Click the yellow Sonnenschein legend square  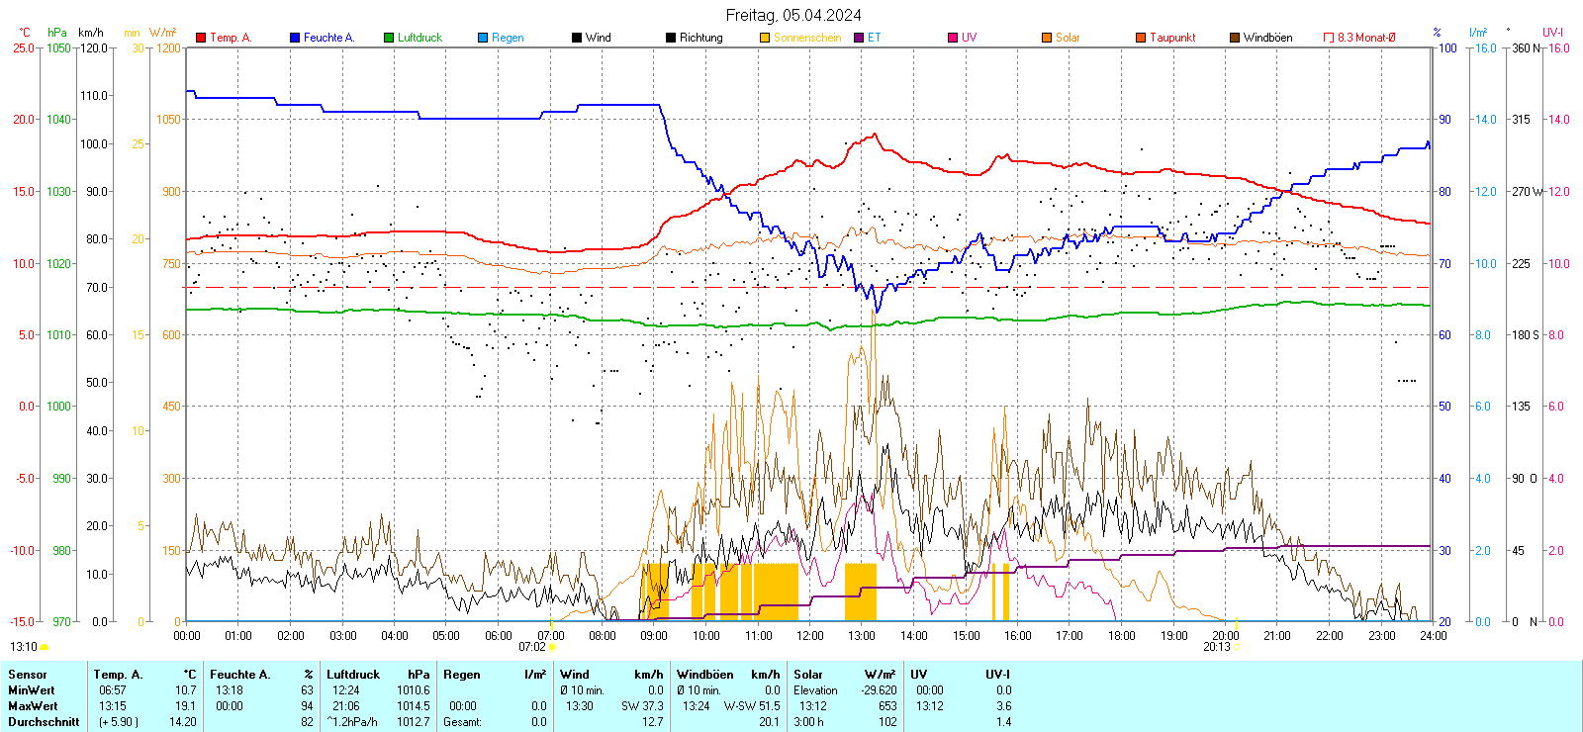765,38
